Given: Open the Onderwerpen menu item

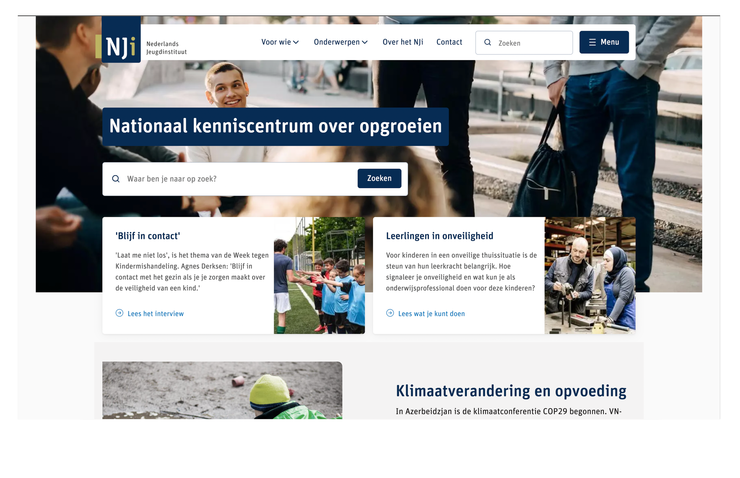Looking at the screenshot, I should coord(337,42).
